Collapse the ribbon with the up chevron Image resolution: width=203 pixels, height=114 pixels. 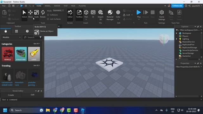click(165, 6)
